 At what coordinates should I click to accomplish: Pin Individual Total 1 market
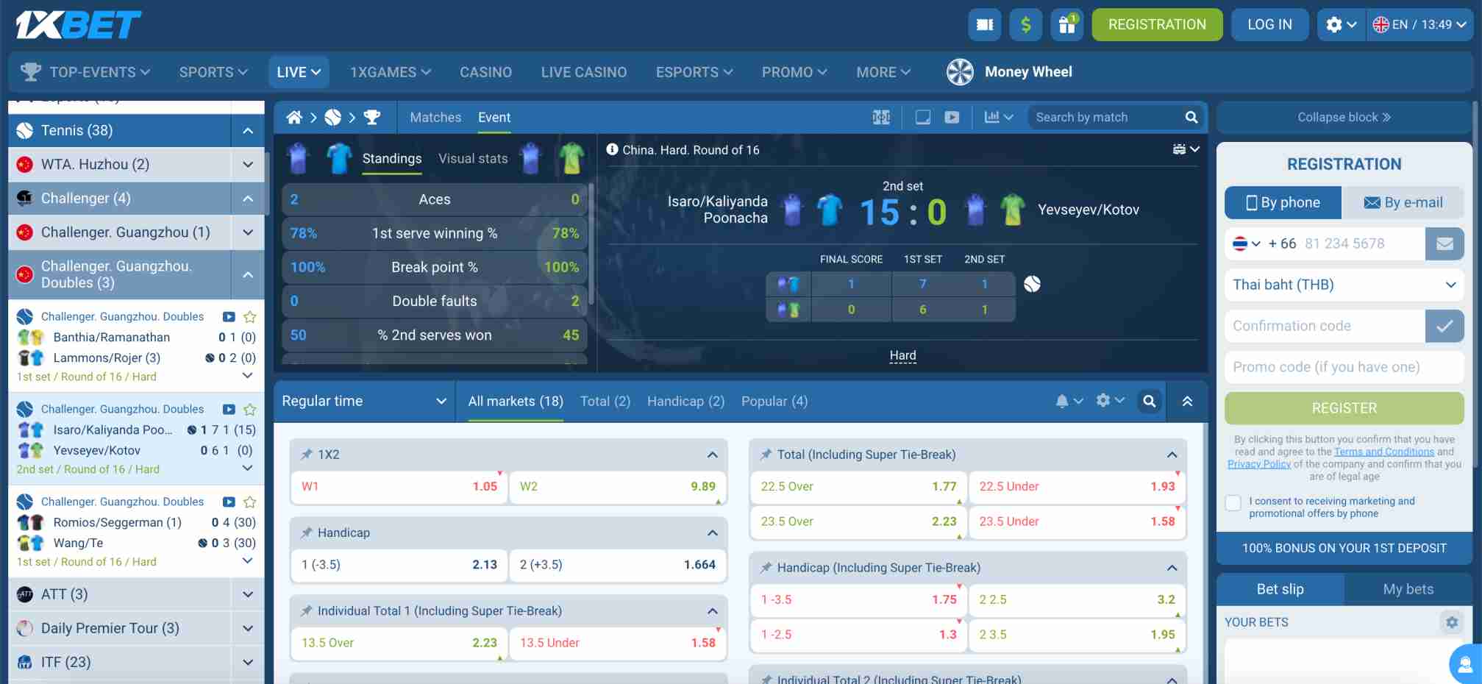[x=306, y=610]
